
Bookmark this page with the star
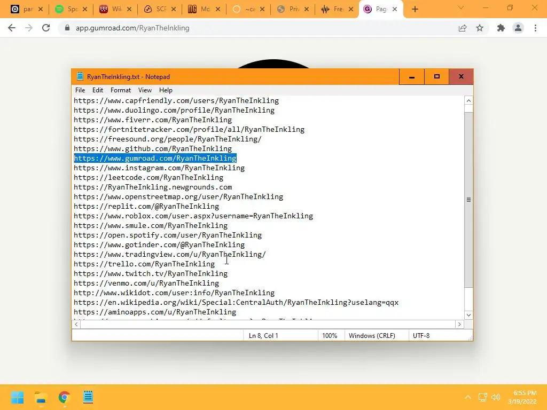click(480, 28)
